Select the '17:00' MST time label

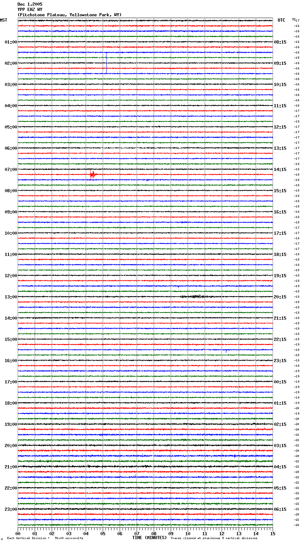point(11,382)
